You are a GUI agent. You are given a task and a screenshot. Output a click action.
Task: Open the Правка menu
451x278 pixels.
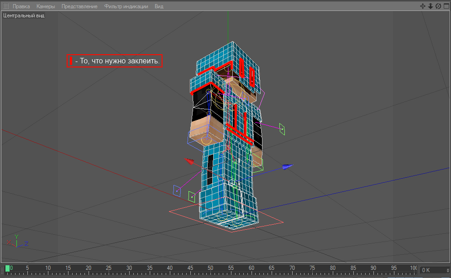click(21, 6)
